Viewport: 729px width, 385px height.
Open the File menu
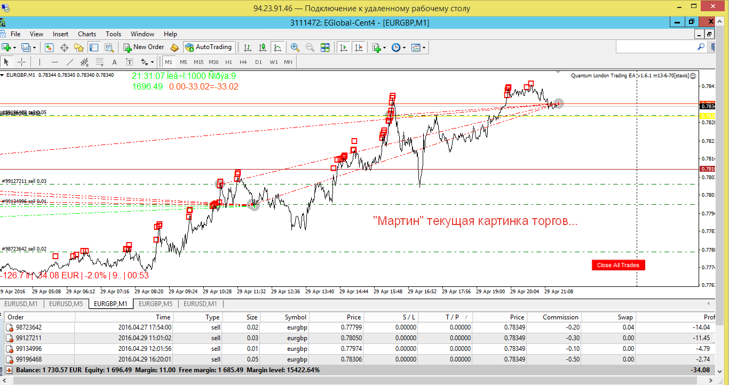16,34
